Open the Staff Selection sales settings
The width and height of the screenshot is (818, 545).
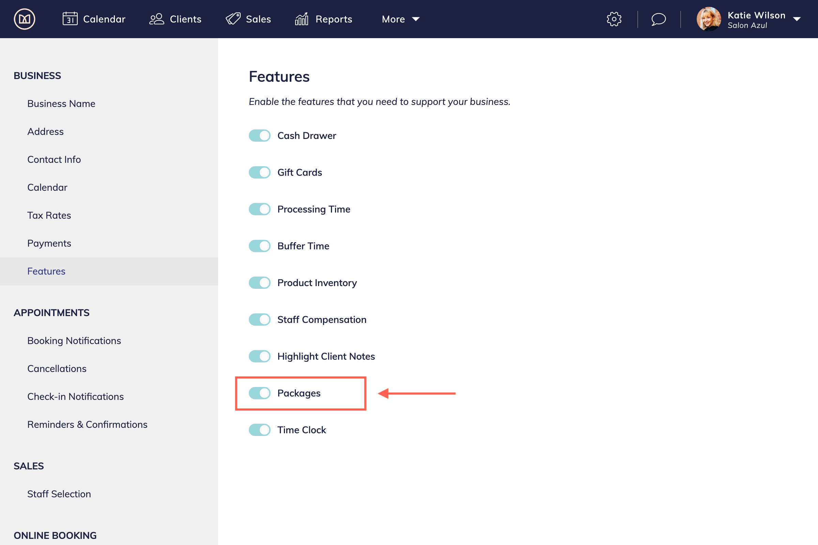coord(59,494)
